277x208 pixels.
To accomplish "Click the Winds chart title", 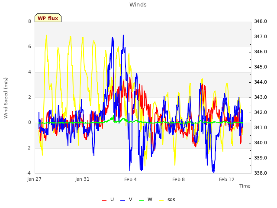I will [138, 5].
